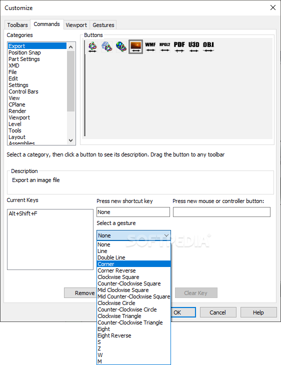281x365 pixels.
Task: Select the Export image file icon
Action: pyautogui.click(x=135, y=47)
